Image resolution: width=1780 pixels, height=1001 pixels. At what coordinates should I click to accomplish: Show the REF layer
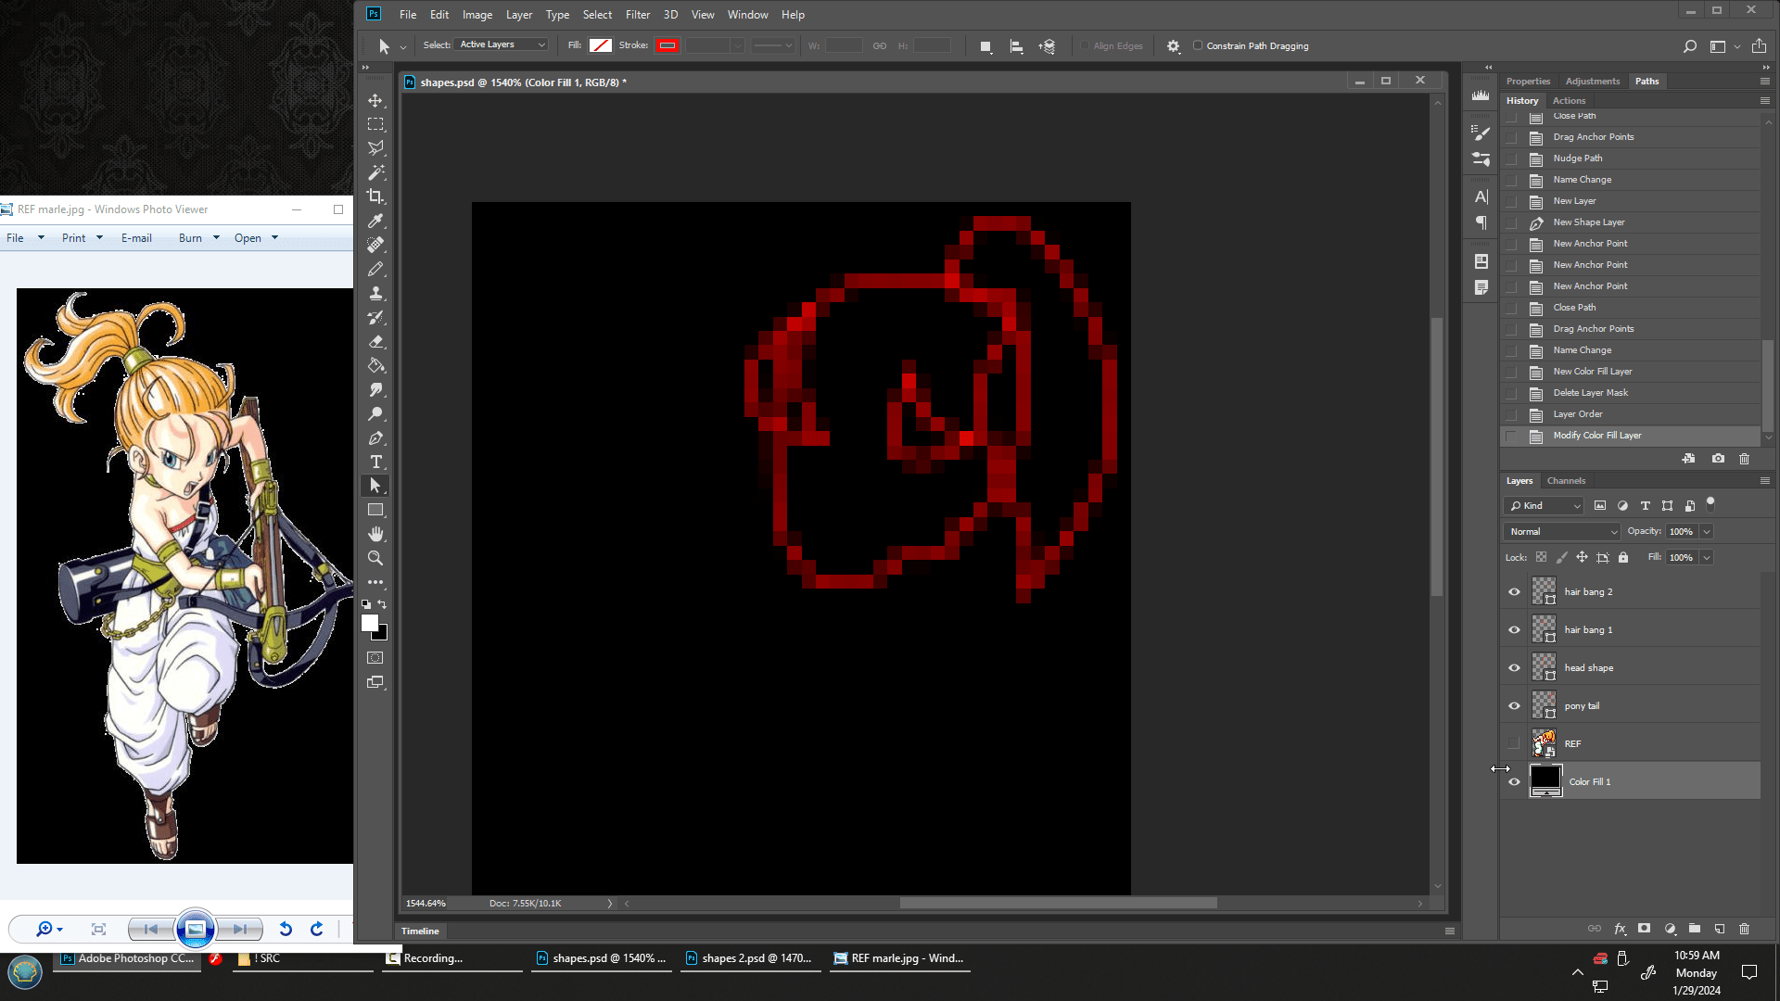(1514, 744)
